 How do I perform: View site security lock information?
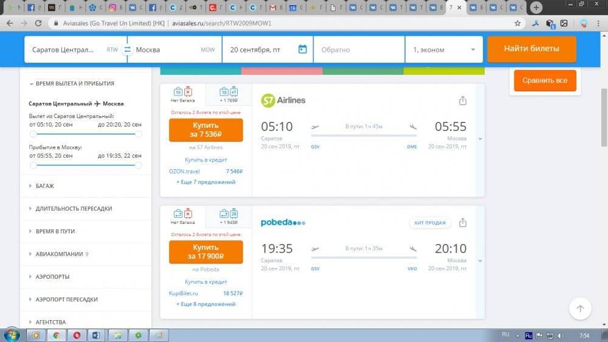pos(56,23)
